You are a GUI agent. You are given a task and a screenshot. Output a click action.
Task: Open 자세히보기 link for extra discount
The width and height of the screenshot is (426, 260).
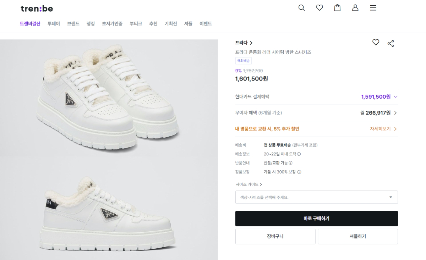[x=383, y=129]
